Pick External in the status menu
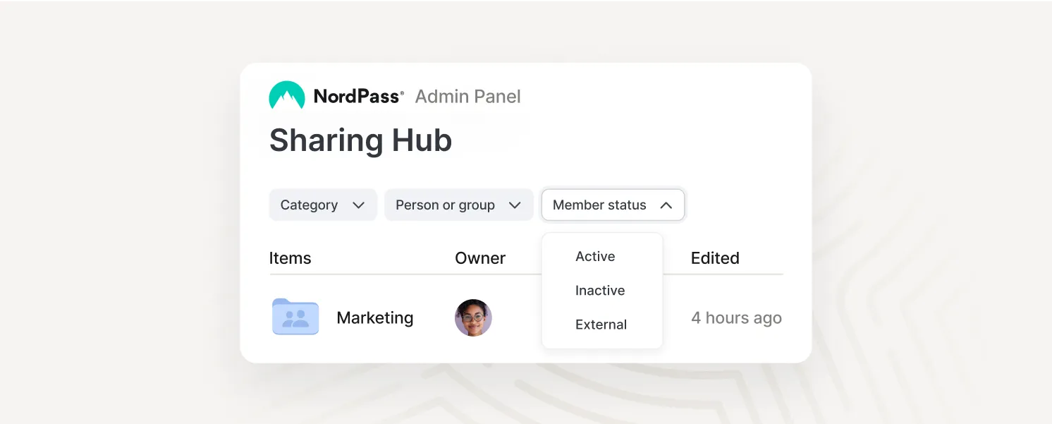The width and height of the screenshot is (1052, 424). click(601, 325)
